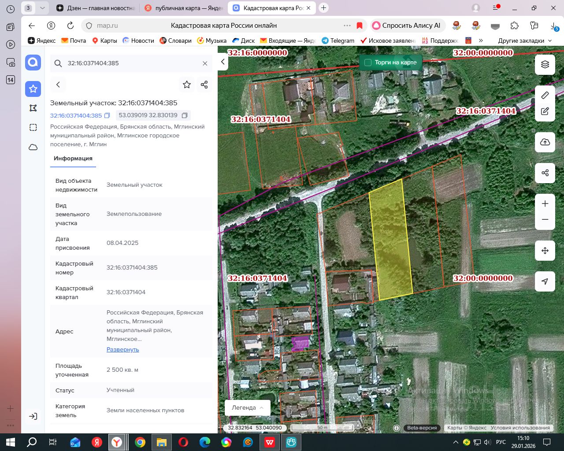Toggle the page bookmark flag
The height and width of the screenshot is (451, 564).
tap(360, 26)
